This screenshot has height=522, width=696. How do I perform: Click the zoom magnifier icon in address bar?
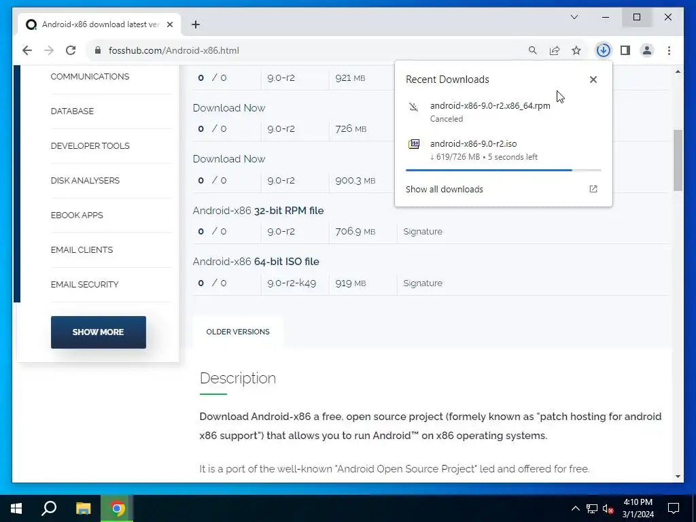(x=533, y=50)
